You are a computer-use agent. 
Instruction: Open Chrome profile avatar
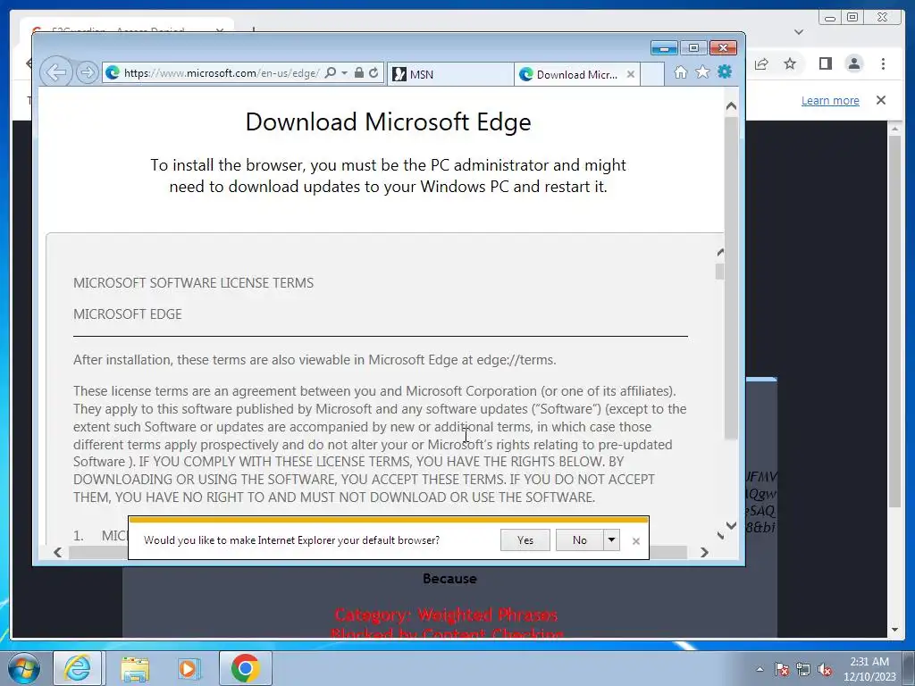pyautogui.click(x=853, y=63)
